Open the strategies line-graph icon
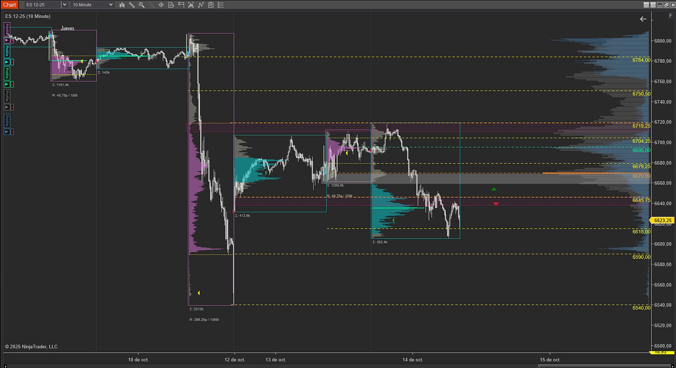Image resolution: width=676 pixels, height=368 pixels. pyautogui.click(x=201, y=5)
